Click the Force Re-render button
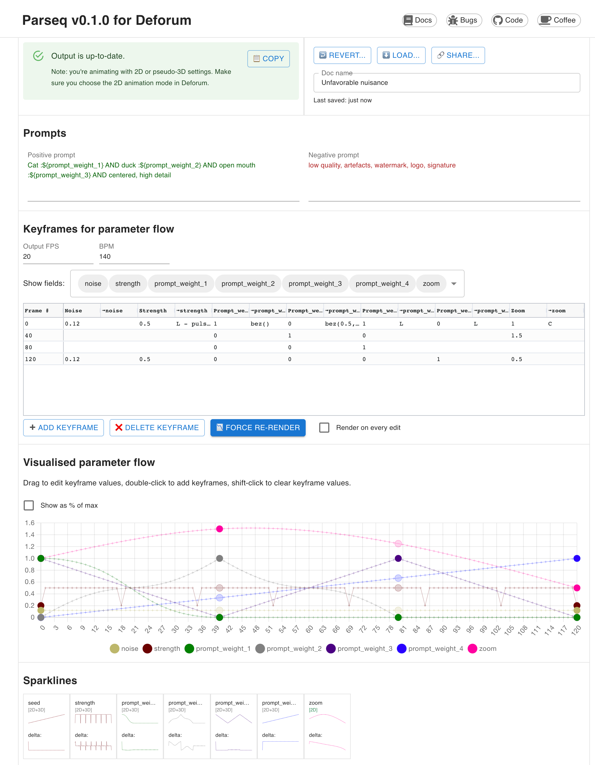Image resolution: width=595 pixels, height=765 pixels. 257,427
